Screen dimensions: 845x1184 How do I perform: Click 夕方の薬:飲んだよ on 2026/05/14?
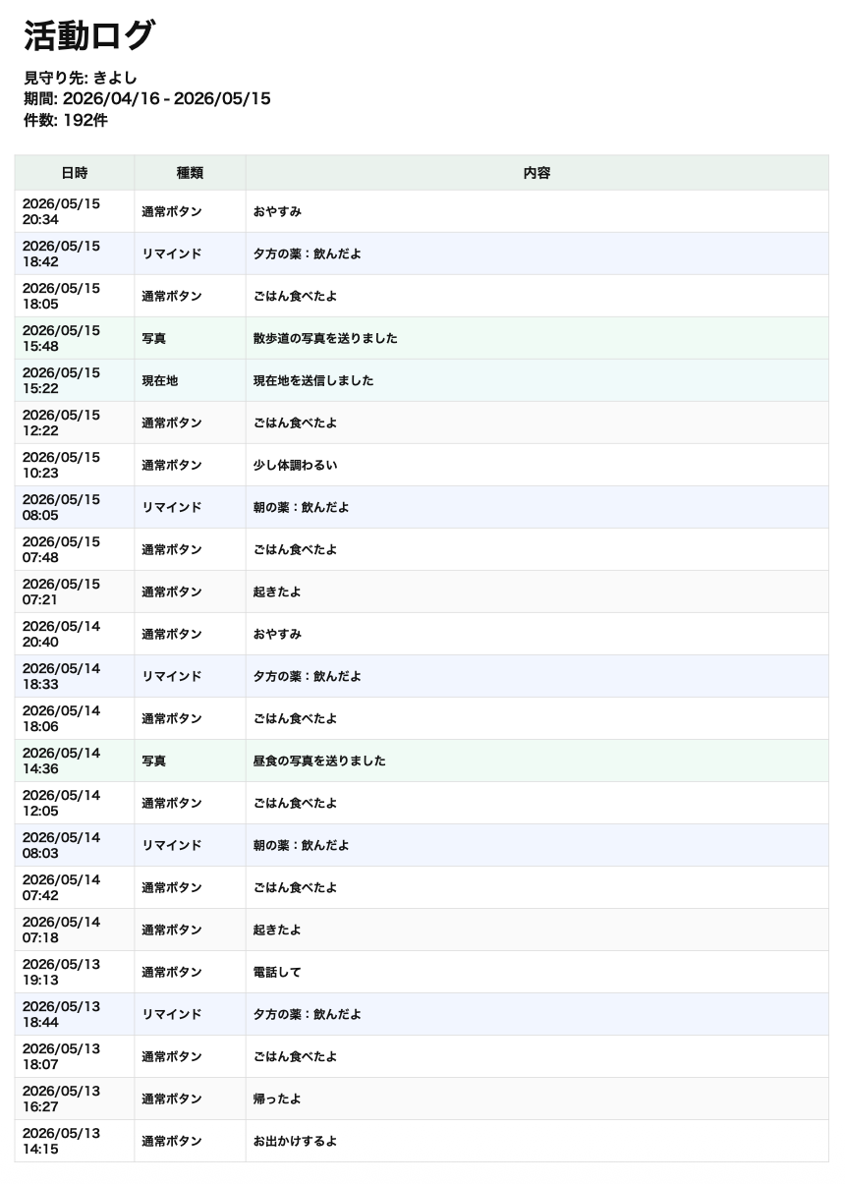tap(308, 676)
